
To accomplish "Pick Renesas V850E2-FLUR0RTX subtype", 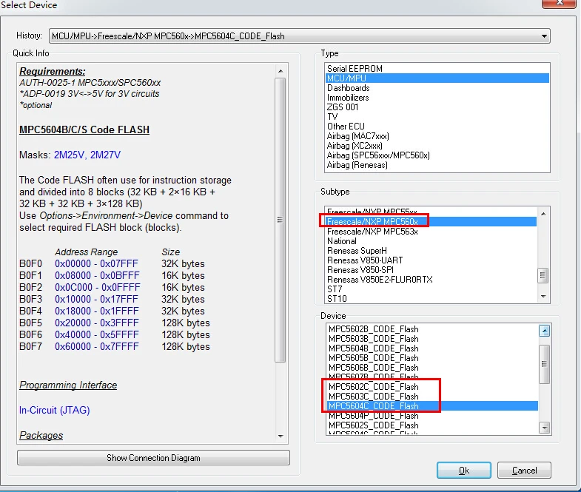I will coord(431,280).
